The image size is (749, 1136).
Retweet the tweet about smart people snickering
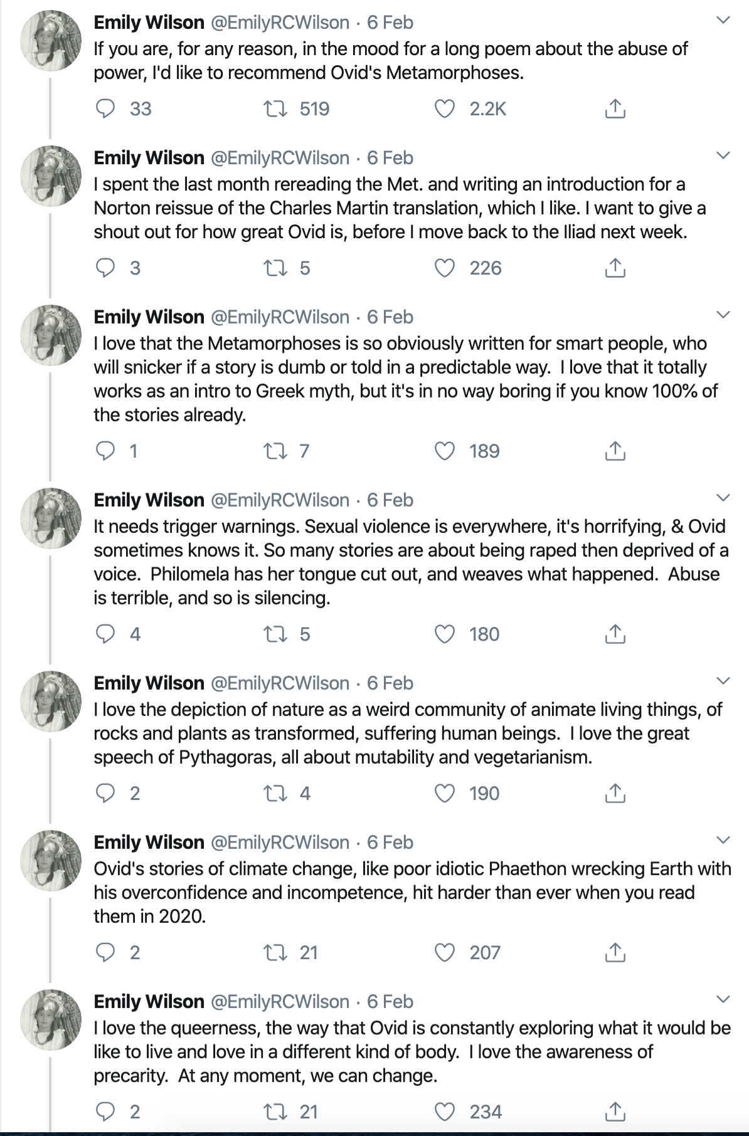click(x=275, y=451)
